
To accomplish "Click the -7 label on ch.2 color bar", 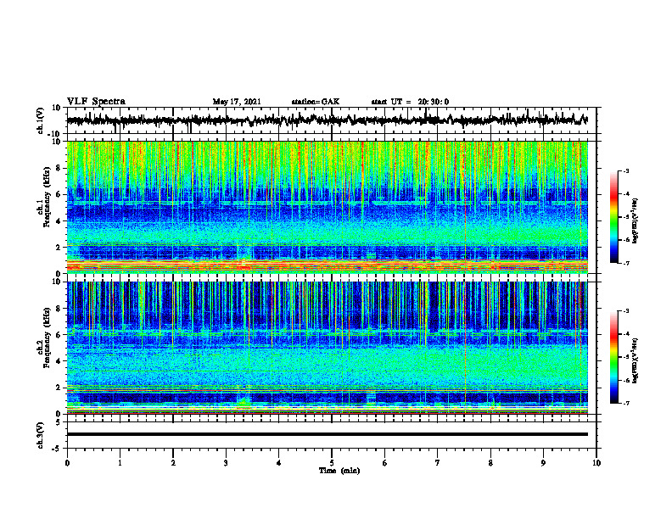I will click(x=626, y=403).
